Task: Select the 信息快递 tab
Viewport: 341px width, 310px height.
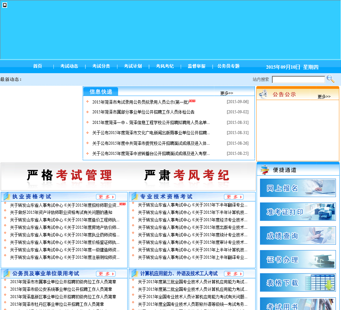Action: pyautogui.click(x=101, y=92)
